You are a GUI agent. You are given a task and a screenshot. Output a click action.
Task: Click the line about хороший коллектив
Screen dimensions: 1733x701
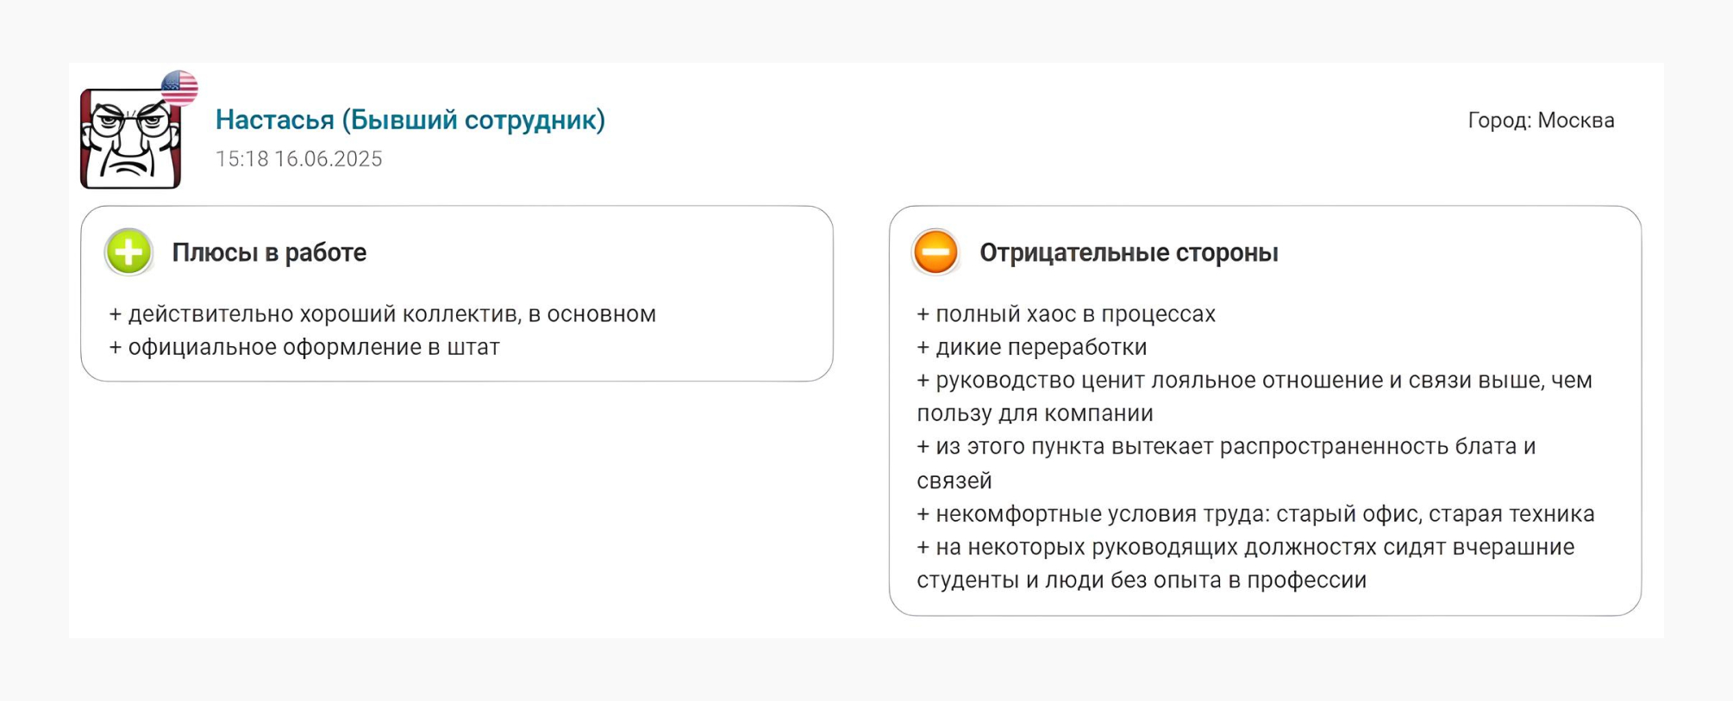pos(383,314)
